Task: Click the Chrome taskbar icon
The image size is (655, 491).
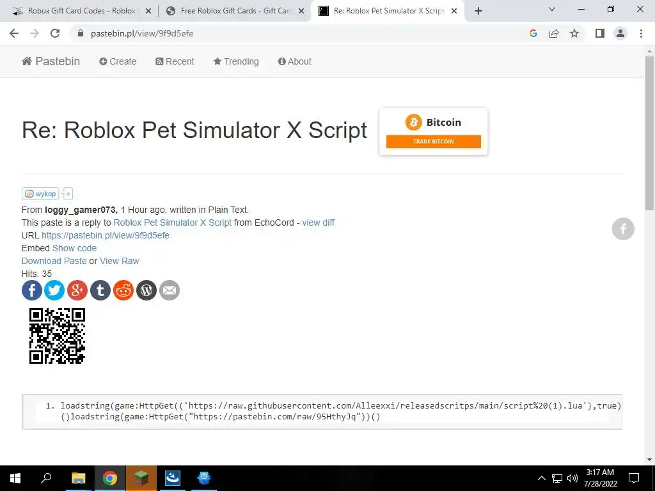Action: pyautogui.click(x=110, y=478)
